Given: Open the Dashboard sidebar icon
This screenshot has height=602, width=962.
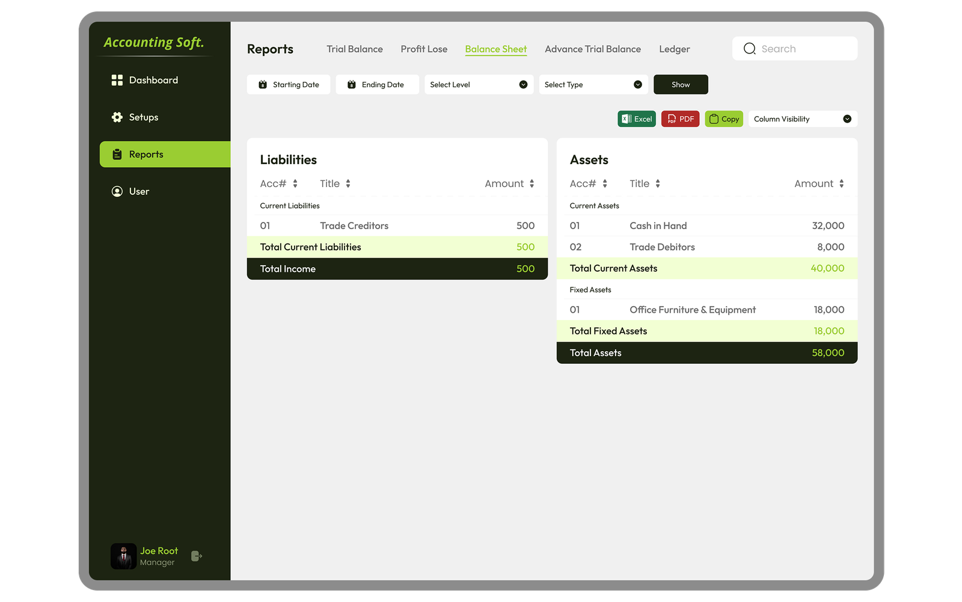Looking at the screenshot, I should [117, 79].
